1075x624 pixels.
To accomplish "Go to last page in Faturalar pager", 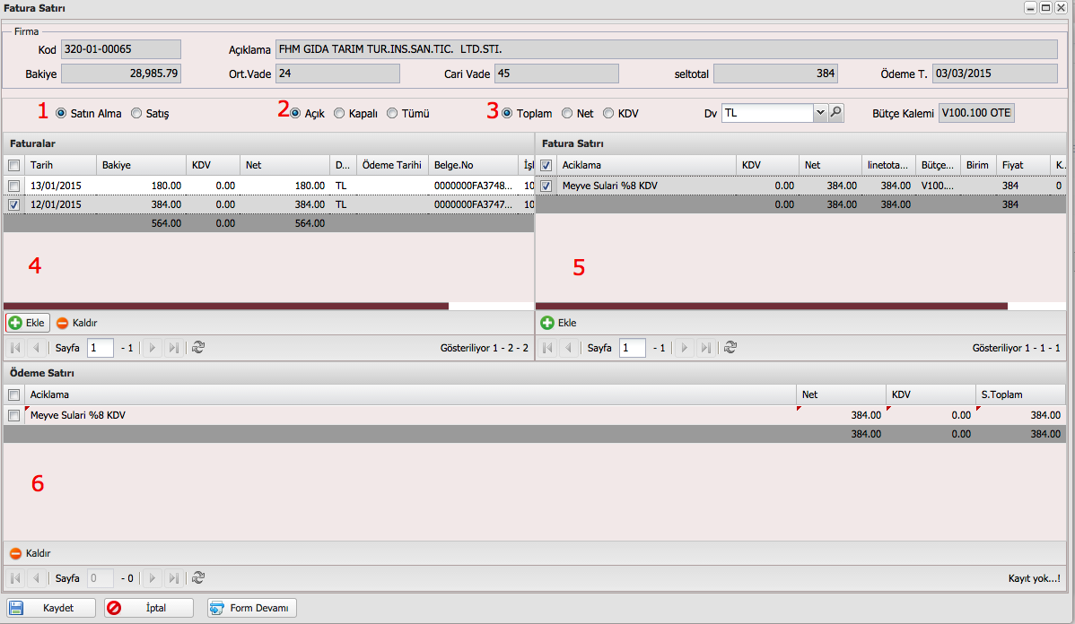I will (174, 348).
